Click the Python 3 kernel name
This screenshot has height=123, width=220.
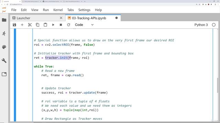click(201, 25)
